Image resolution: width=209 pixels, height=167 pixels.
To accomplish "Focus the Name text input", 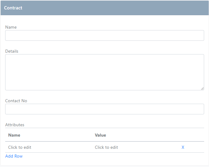I will point(104,36).
